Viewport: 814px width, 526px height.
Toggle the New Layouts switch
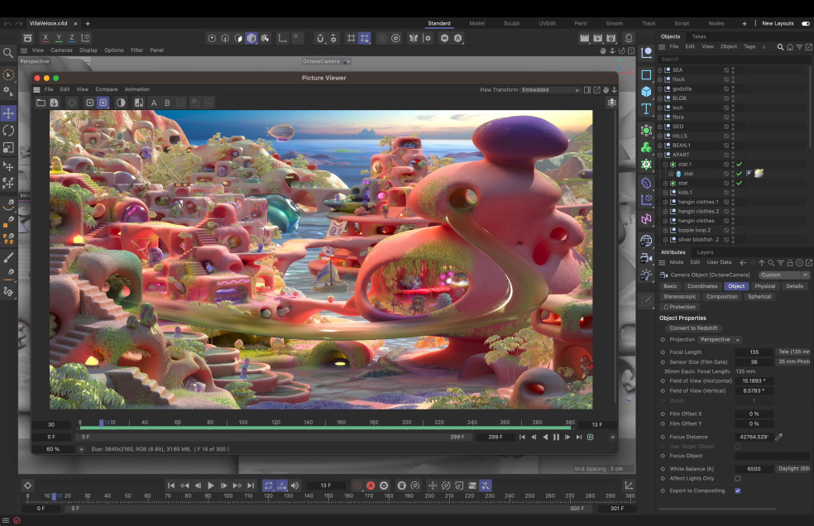point(805,23)
